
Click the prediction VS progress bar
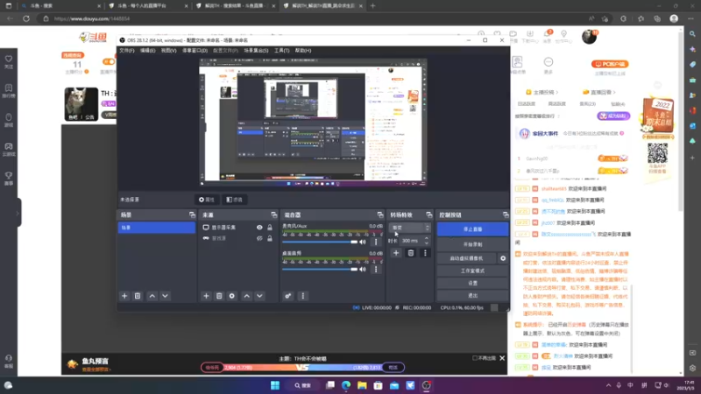[302, 367]
